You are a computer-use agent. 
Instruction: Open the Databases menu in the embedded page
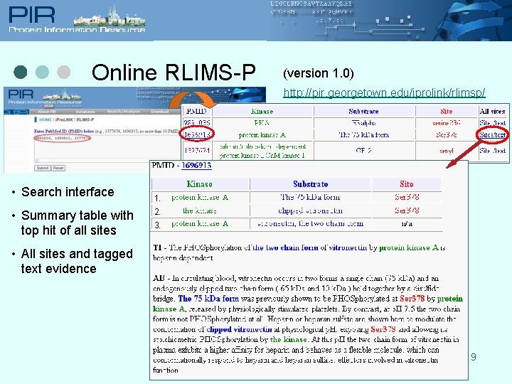coord(85,112)
